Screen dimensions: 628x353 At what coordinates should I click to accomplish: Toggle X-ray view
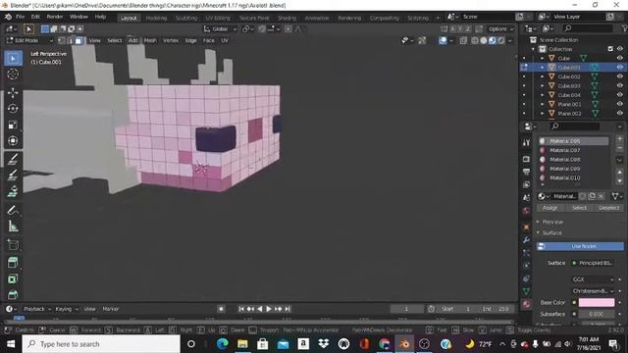click(x=463, y=40)
